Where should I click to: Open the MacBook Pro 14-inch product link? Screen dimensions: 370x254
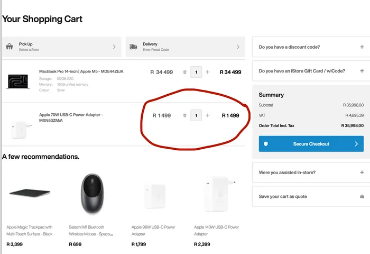point(81,71)
